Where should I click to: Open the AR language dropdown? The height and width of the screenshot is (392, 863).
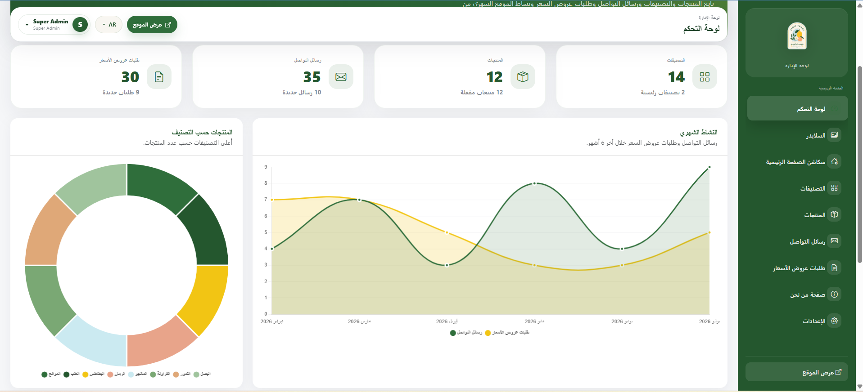click(x=109, y=25)
